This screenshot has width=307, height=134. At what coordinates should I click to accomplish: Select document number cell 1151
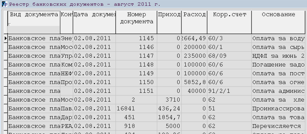coord(137,91)
